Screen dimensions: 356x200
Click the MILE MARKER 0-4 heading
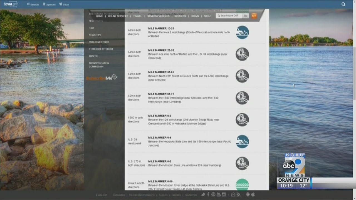(160, 138)
